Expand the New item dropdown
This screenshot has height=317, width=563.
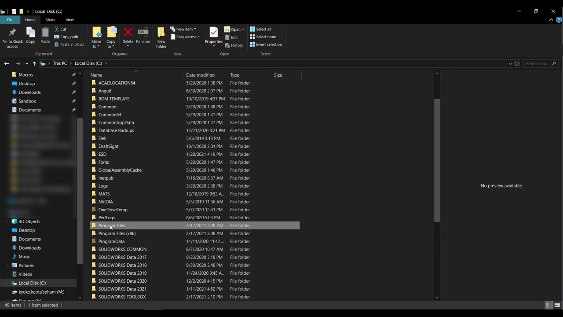click(x=183, y=29)
